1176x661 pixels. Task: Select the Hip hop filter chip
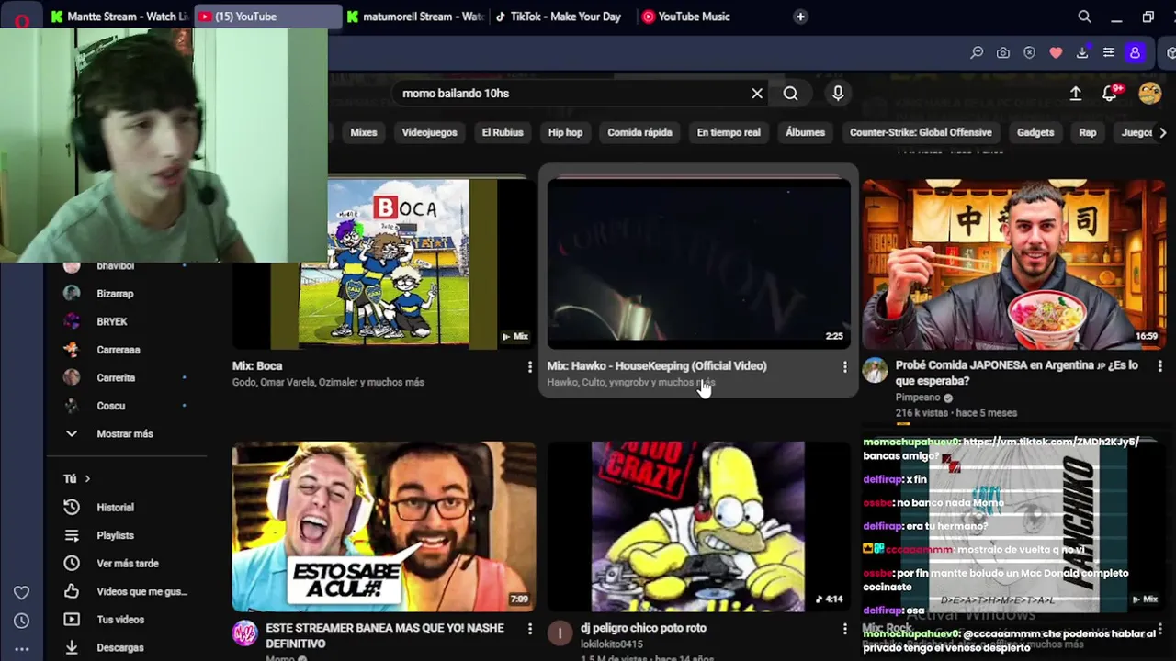[x=565, y=132]
